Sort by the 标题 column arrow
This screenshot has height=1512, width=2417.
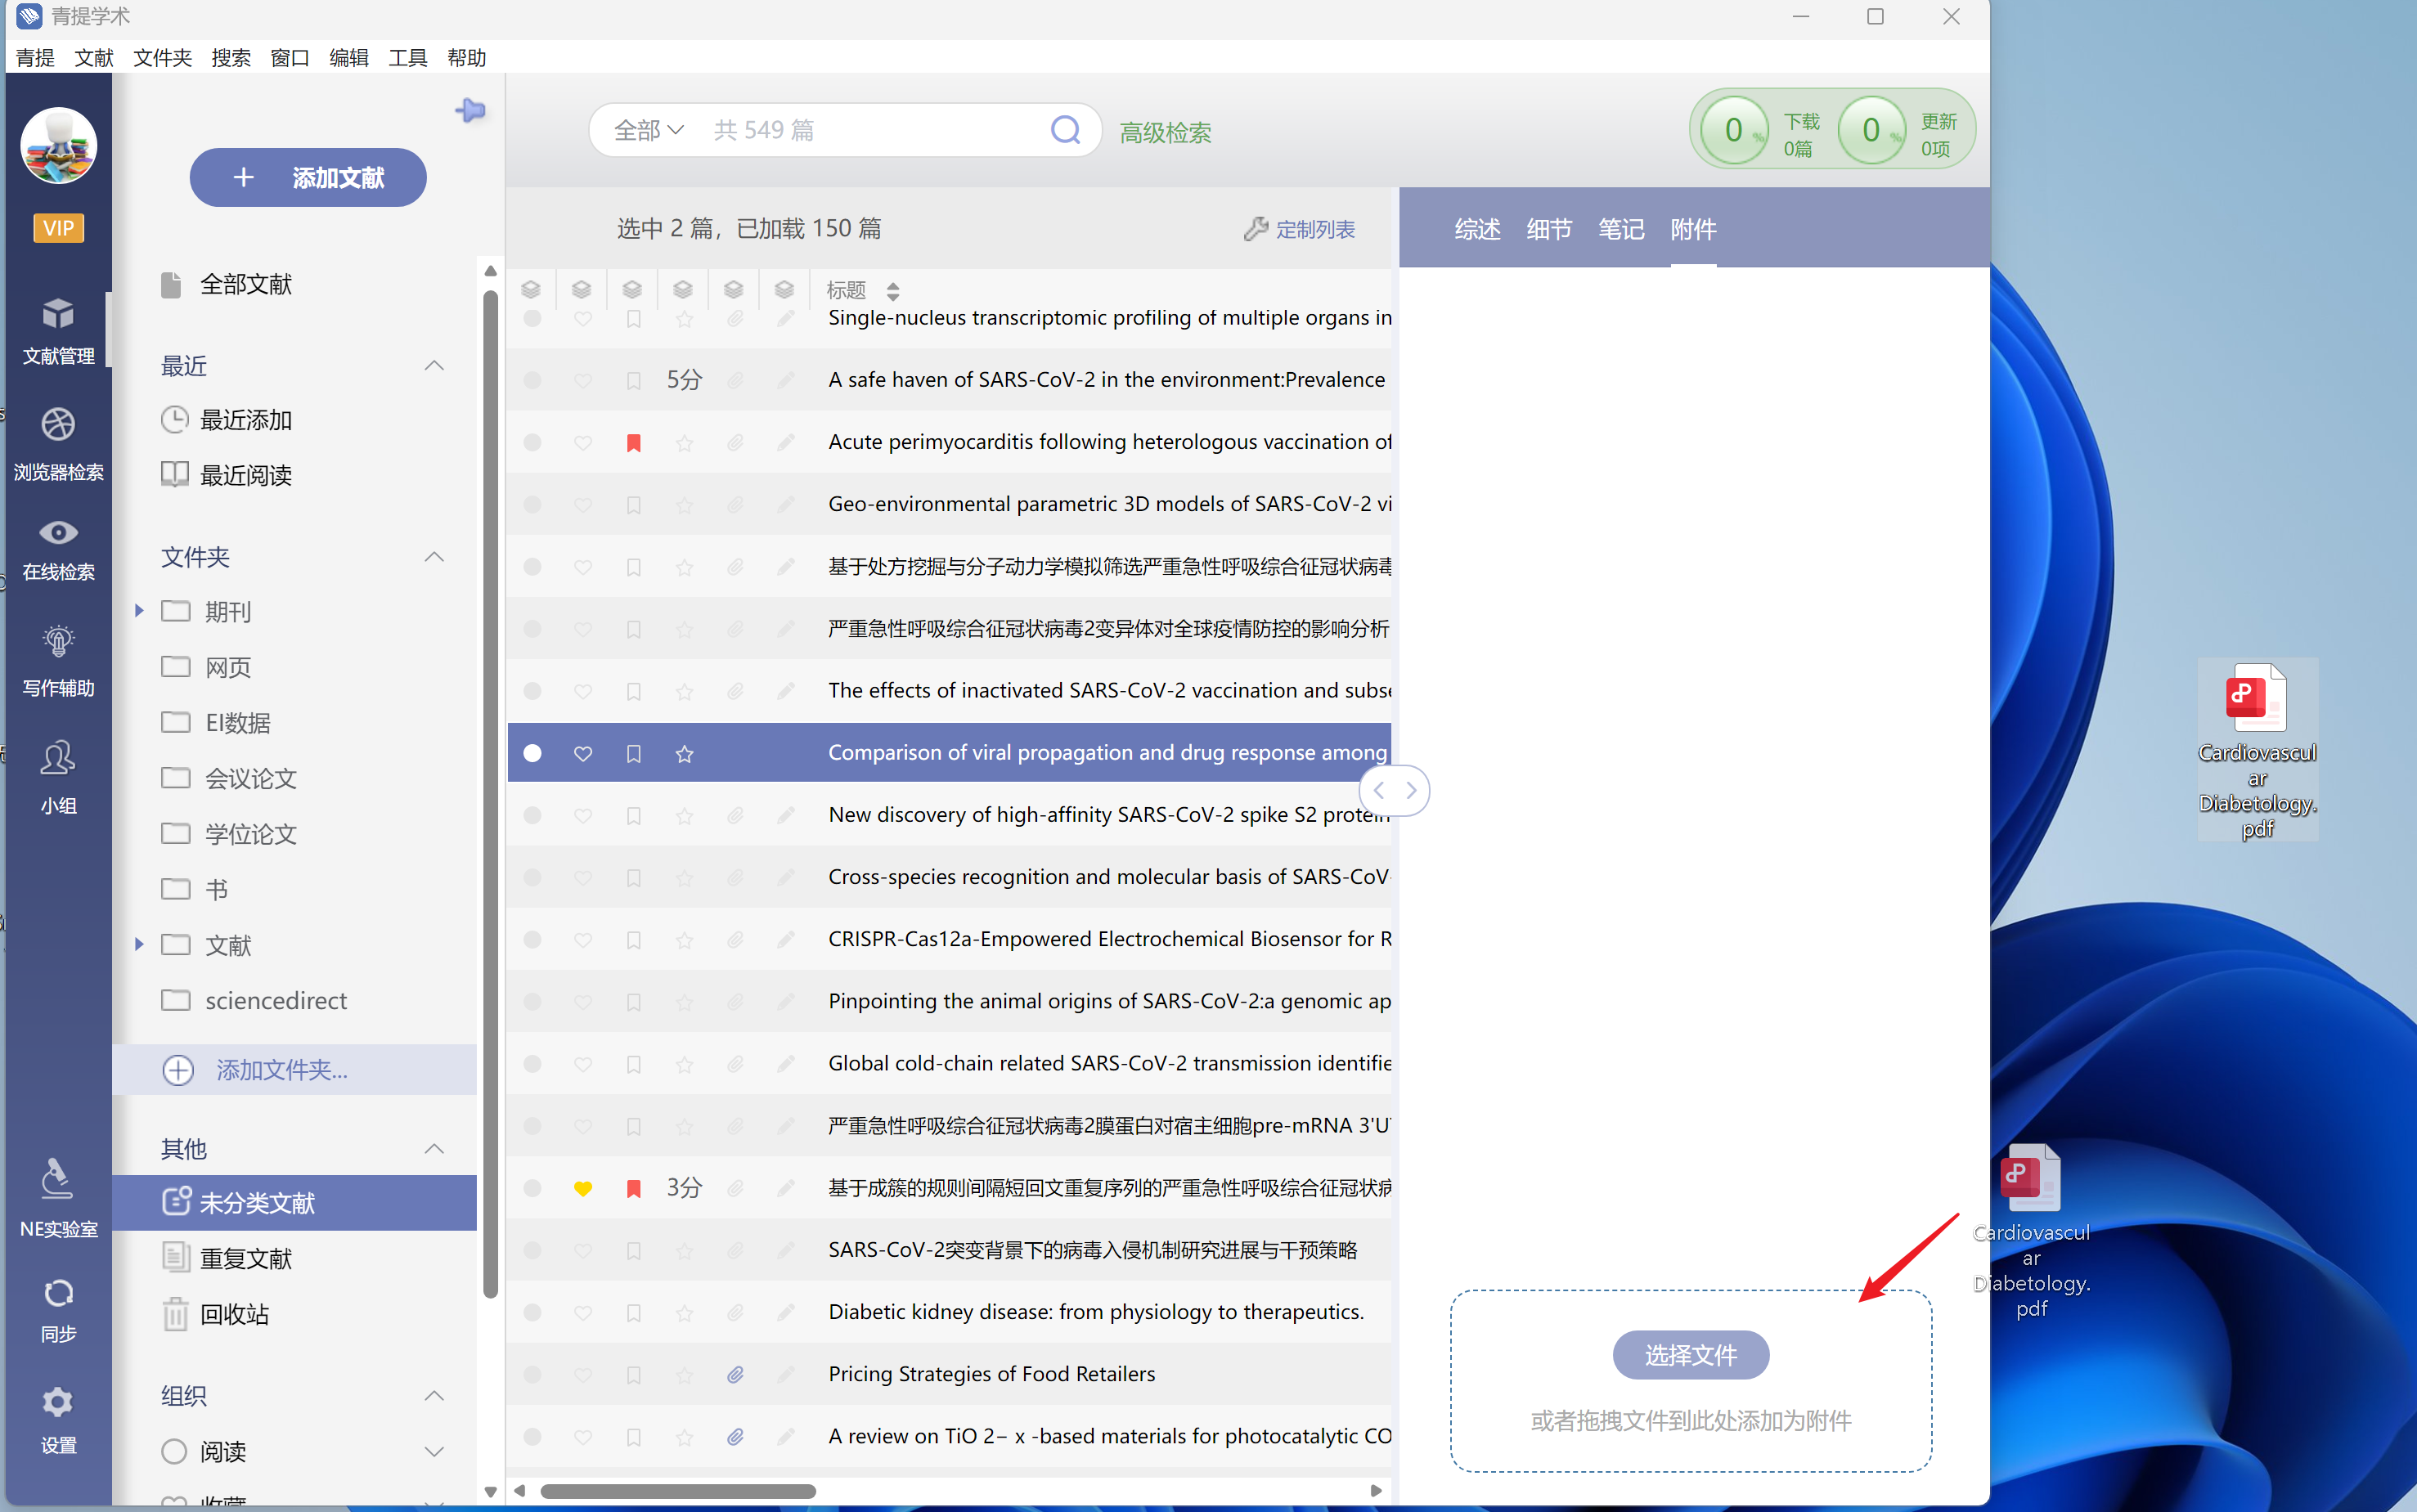[x=893, y=291]
